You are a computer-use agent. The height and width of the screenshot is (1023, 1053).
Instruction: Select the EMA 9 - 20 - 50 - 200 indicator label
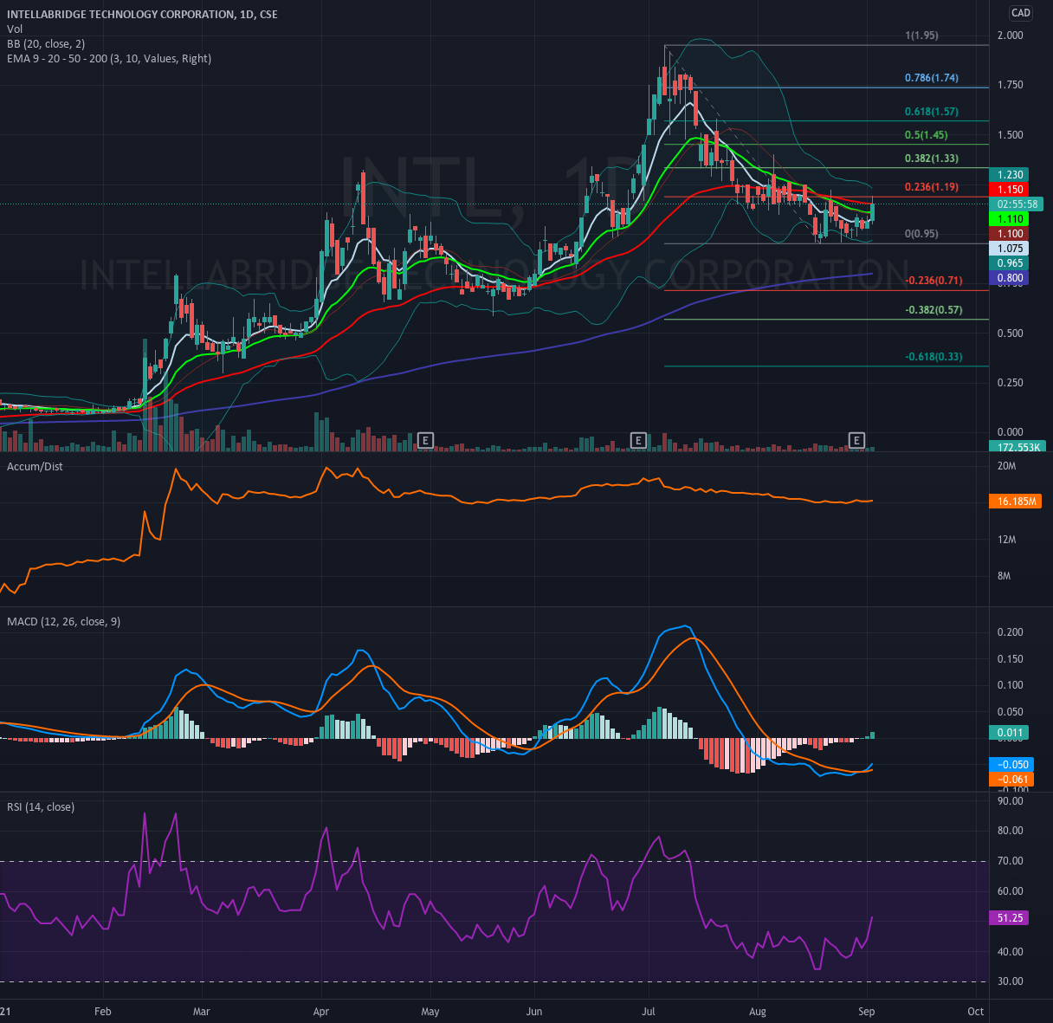109,59
